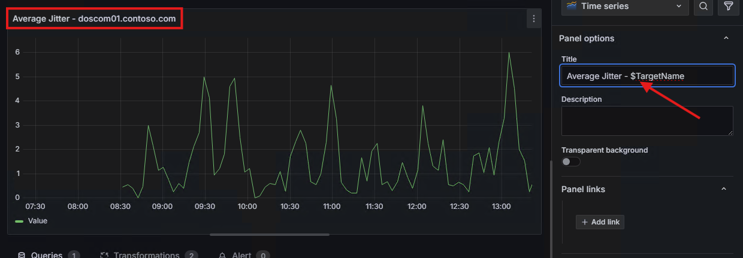Toggle the Transparent background switch
743x258 pixels.
pos(571,162)
